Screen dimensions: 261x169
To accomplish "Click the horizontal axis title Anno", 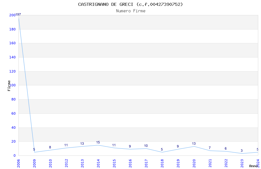I will click(x=253, y=166).
